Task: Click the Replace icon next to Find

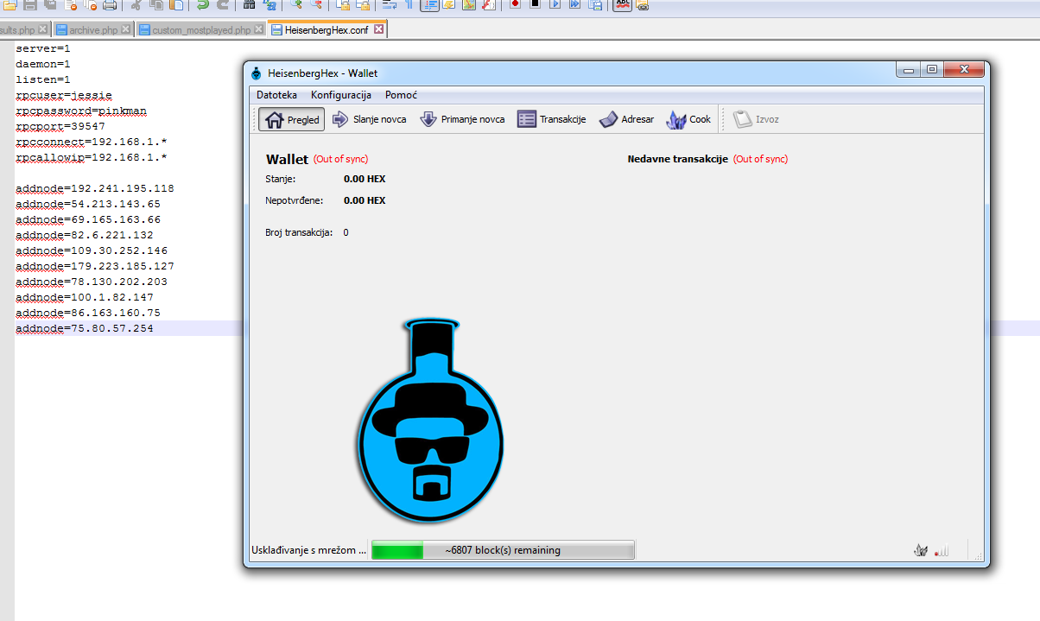Action: 270,6
